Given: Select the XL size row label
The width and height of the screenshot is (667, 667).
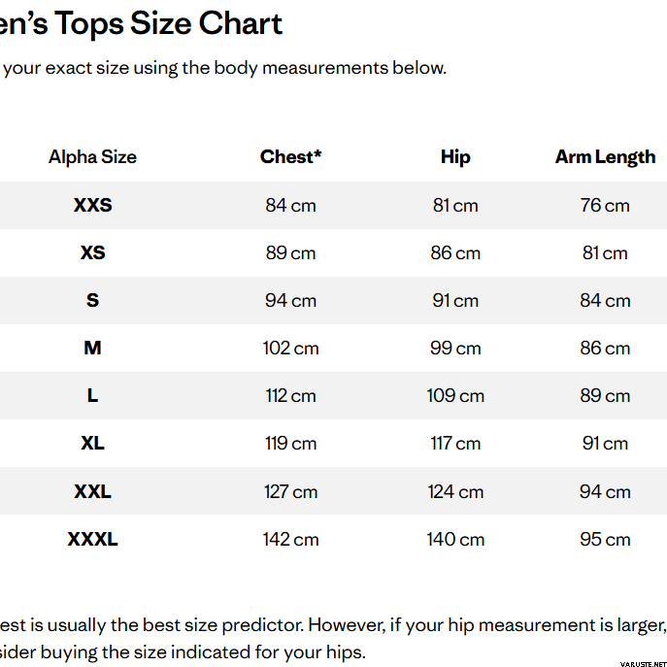Looking at the screenshot, I should coord(93,444).
